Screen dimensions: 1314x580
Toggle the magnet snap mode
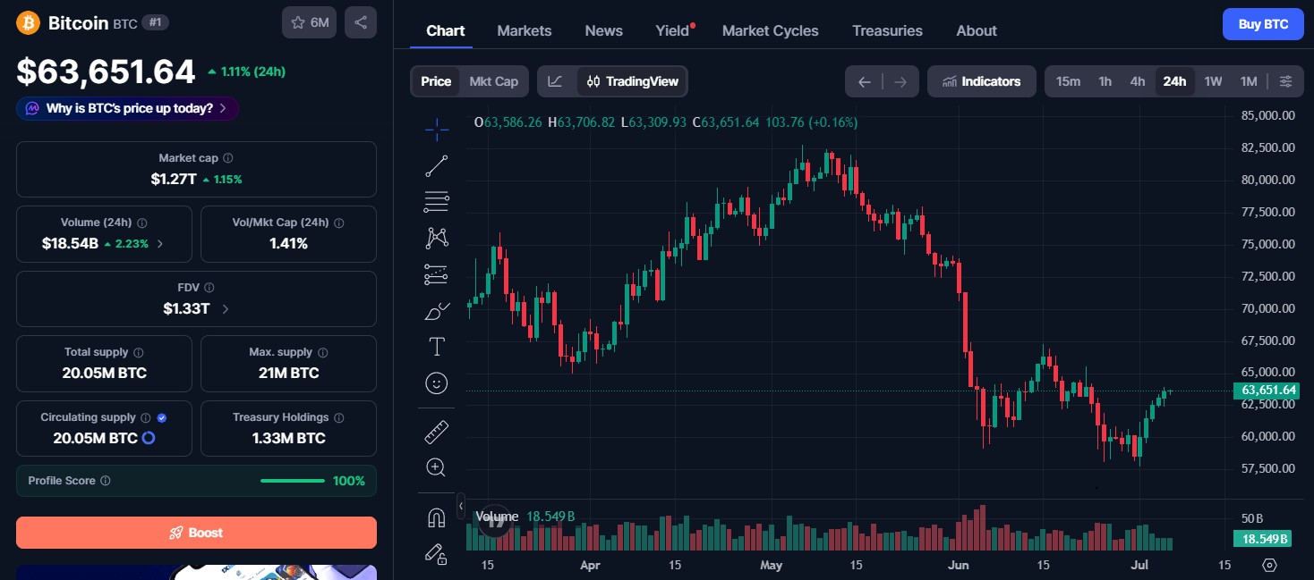pos(437,518)
